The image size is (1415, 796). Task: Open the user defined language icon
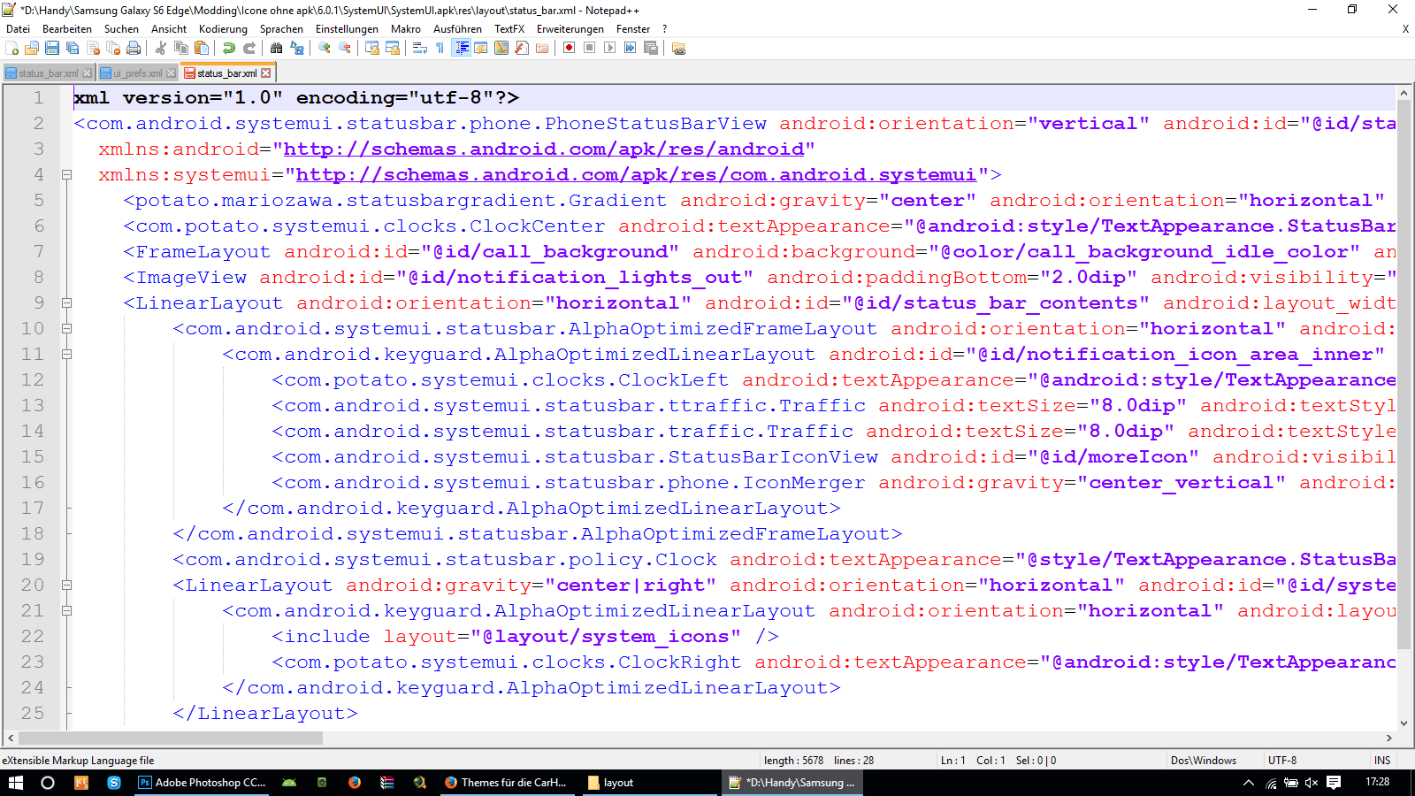point(481,48)
